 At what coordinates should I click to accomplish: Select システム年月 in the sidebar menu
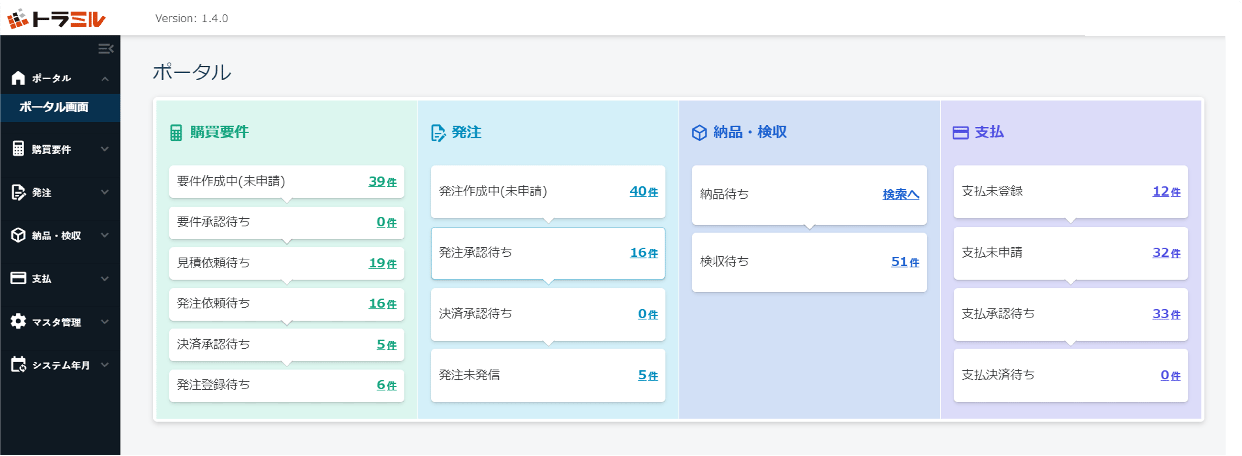[61, 366]
